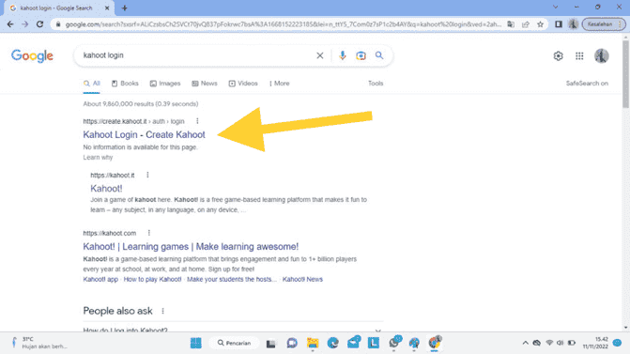Go back to the previous page
The width and height of the screenshot is (630, 354).
[10, 24]
